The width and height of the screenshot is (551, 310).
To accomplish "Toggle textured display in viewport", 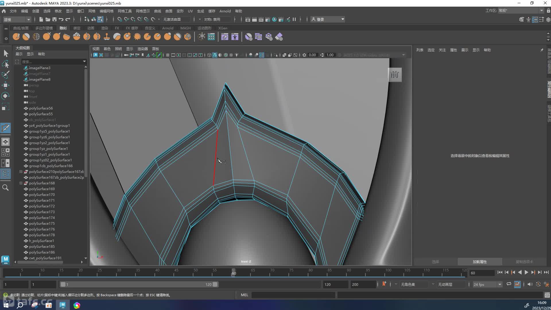I will 231,55.
